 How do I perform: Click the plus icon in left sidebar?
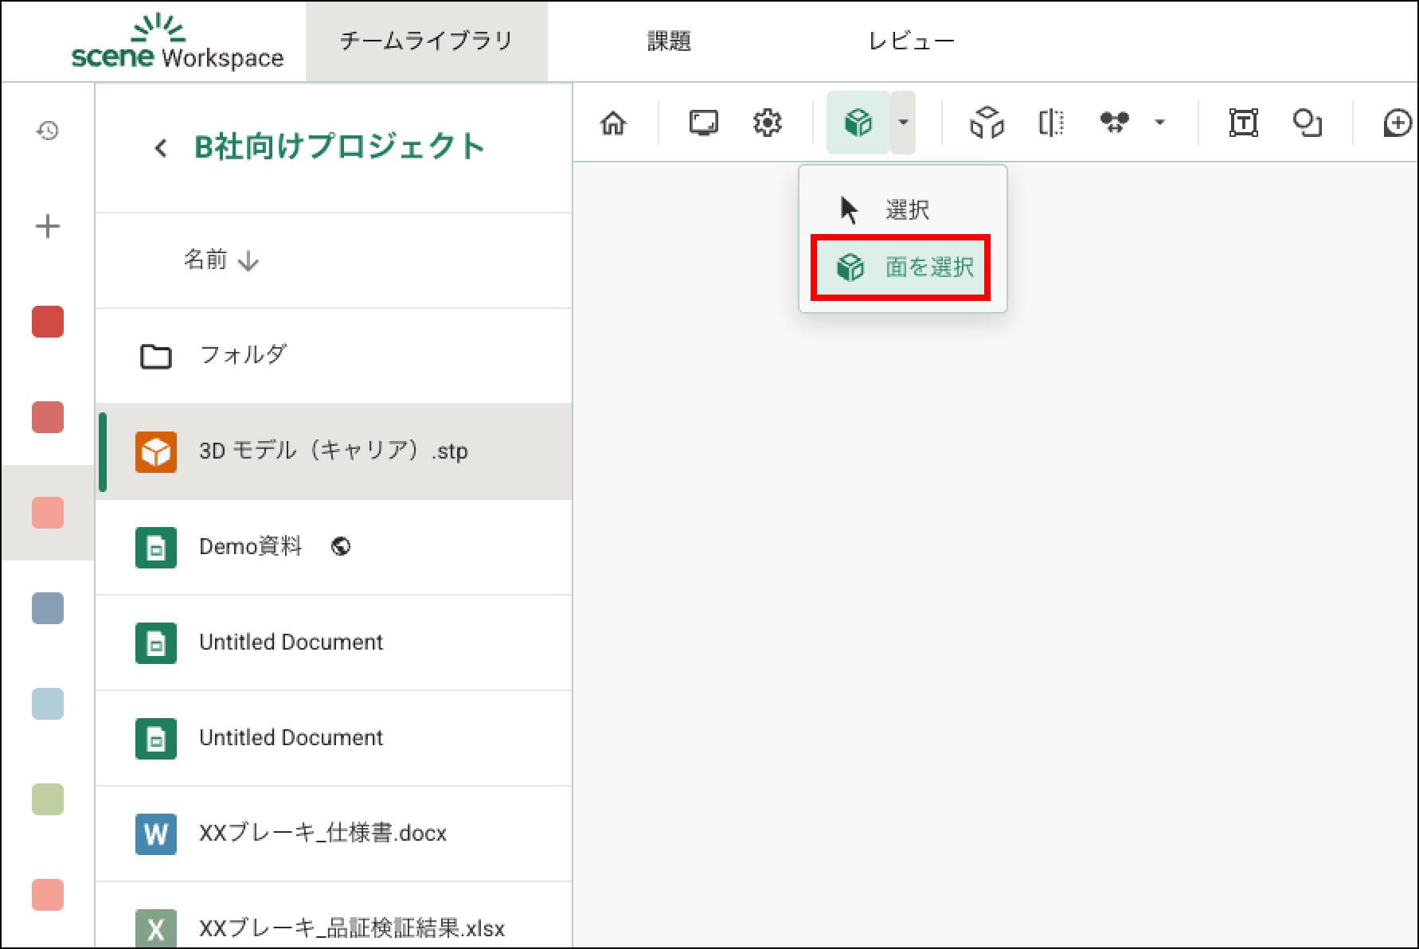point(48,227)
